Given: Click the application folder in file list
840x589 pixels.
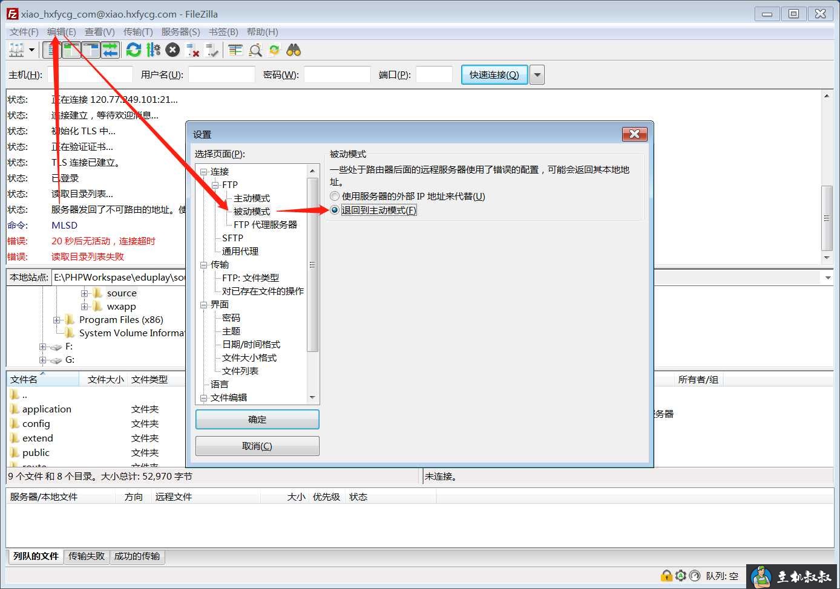Looking at the screenshot, I should point(47,409).
